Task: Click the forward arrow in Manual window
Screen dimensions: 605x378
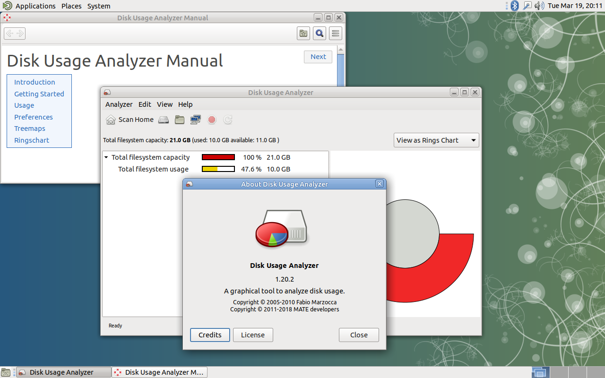Action: [x=20, y=33]
